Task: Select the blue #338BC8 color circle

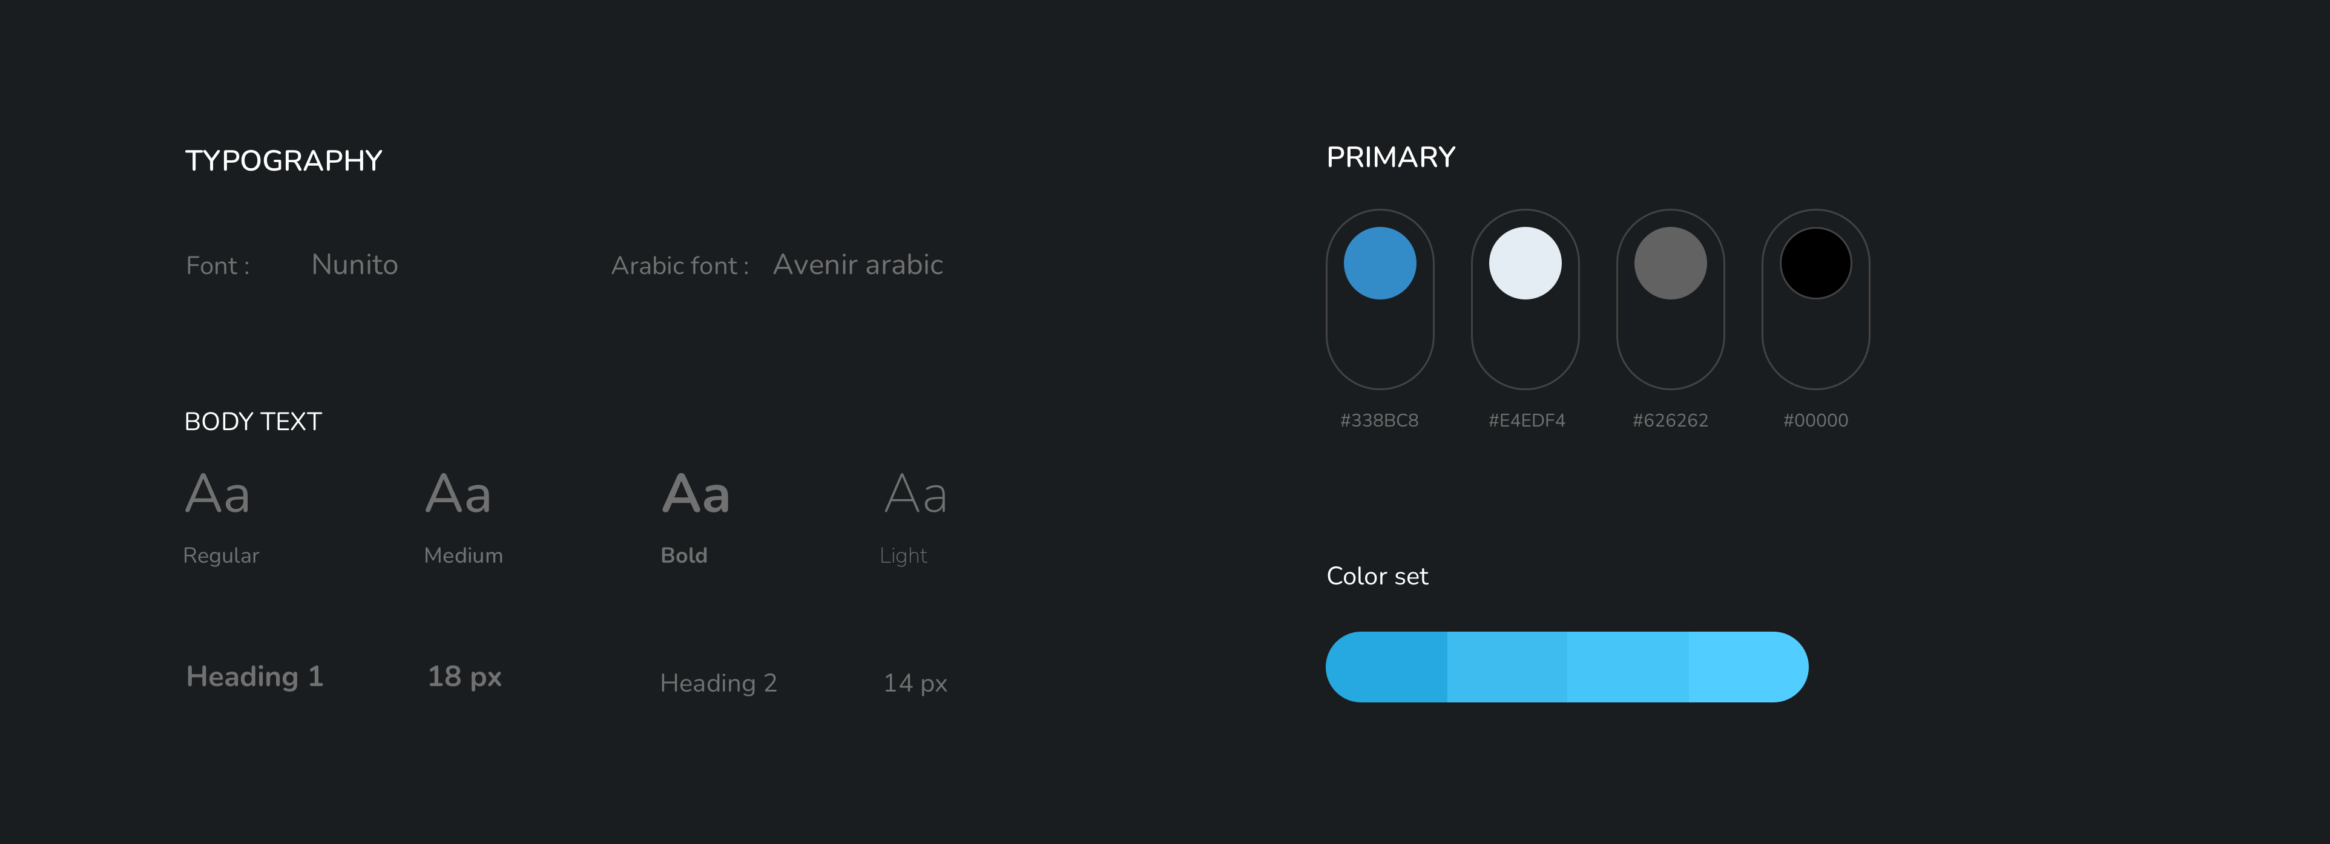Action: coord(1380,263)
